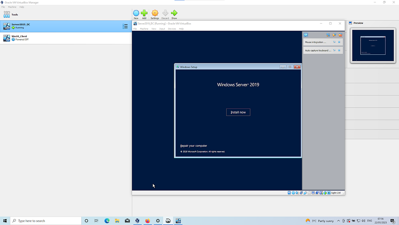Click the Install now button
This screenshot has width=399, height=225.
click(238, 112)
